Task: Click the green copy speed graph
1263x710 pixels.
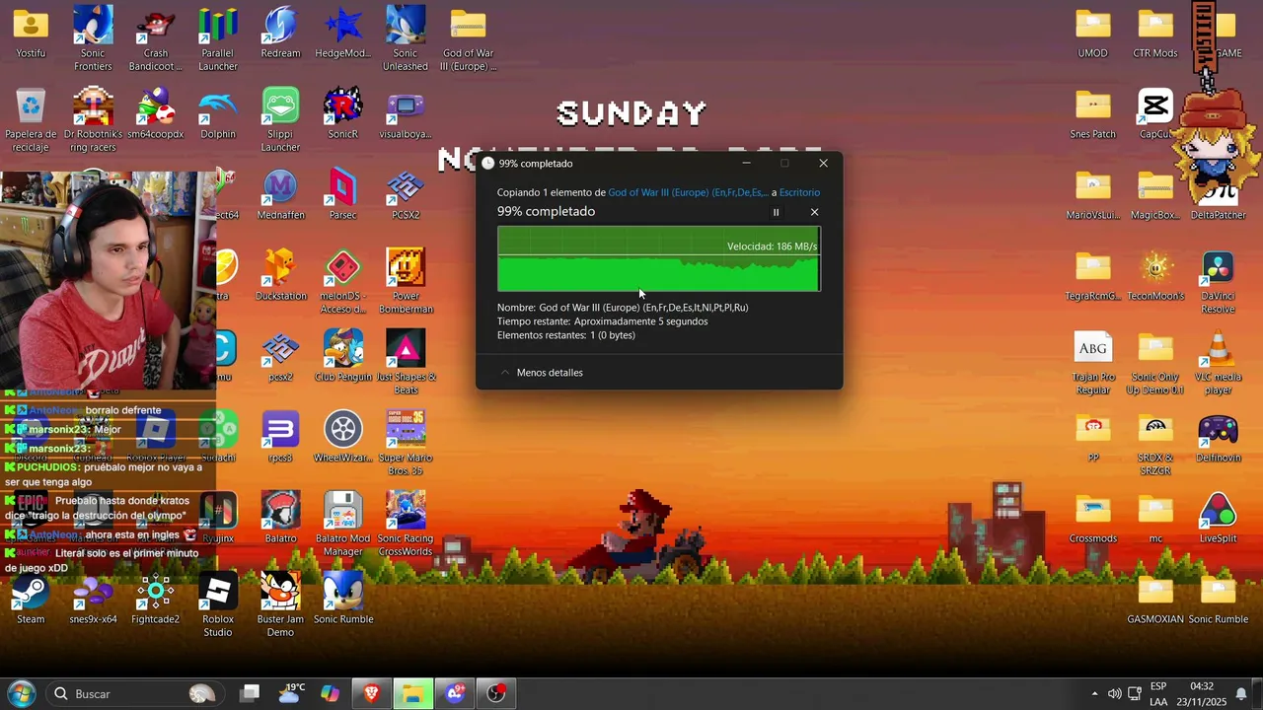Action: click(x=658, y=259)
